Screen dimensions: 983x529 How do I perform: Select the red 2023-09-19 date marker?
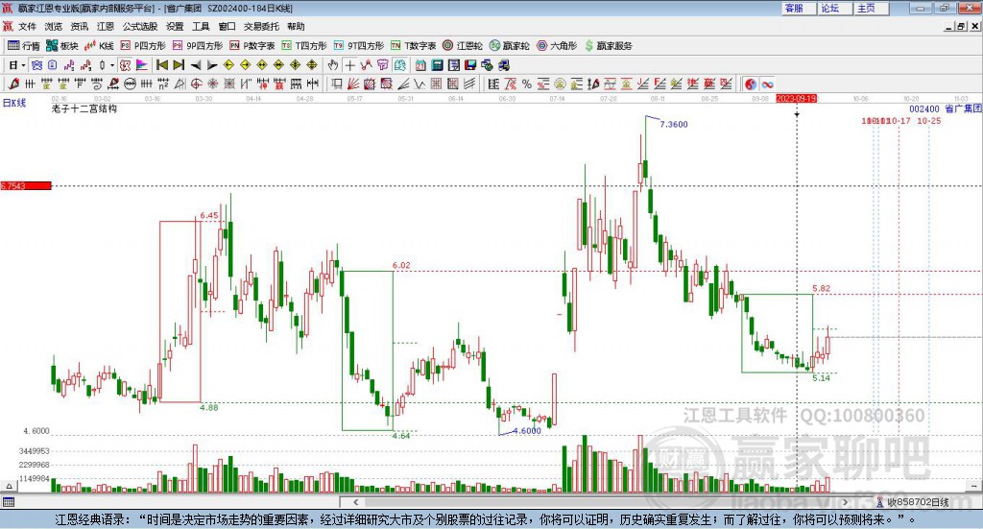(x=796, y=99)
